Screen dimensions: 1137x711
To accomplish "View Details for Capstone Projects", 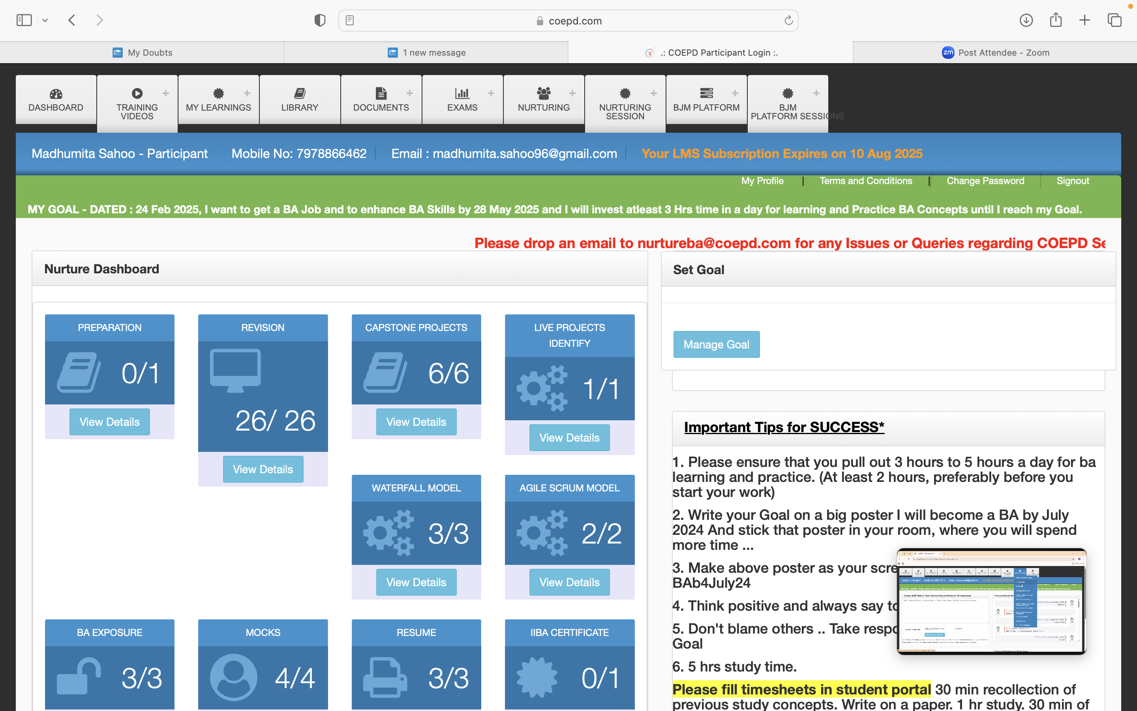I will pos(416,422).
